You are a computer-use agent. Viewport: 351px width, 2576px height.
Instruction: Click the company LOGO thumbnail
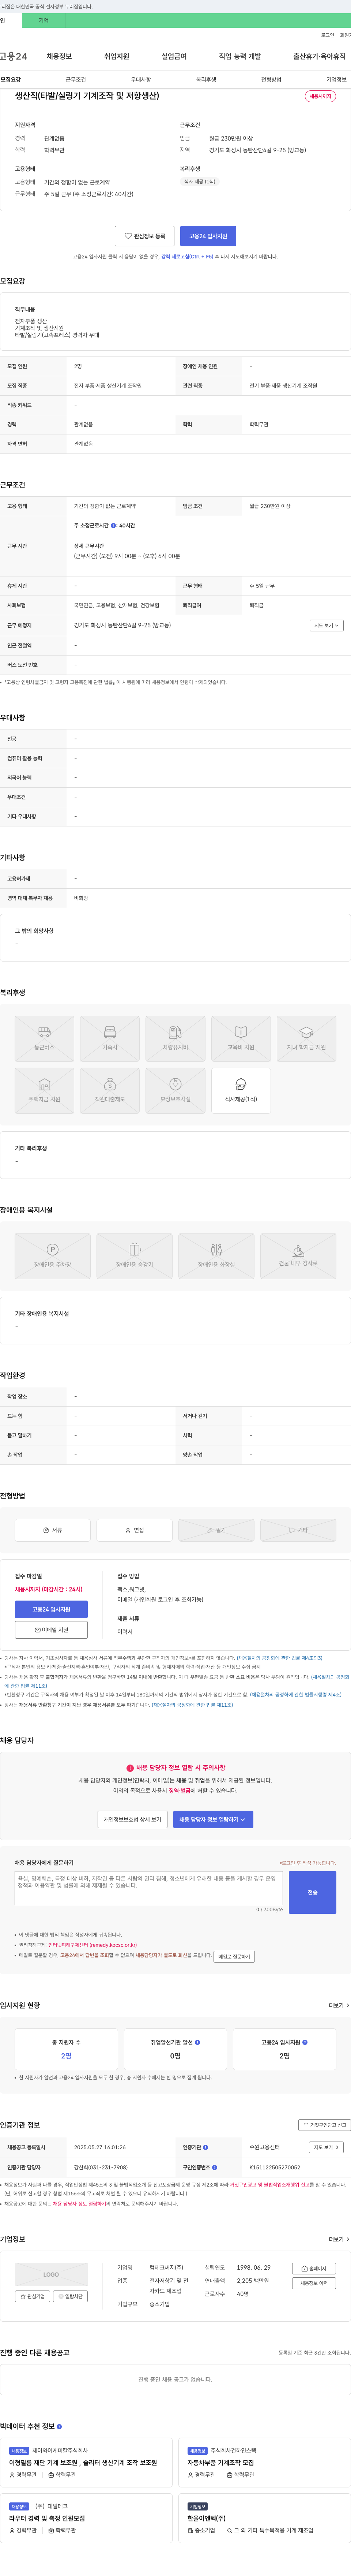point(51,2274)
